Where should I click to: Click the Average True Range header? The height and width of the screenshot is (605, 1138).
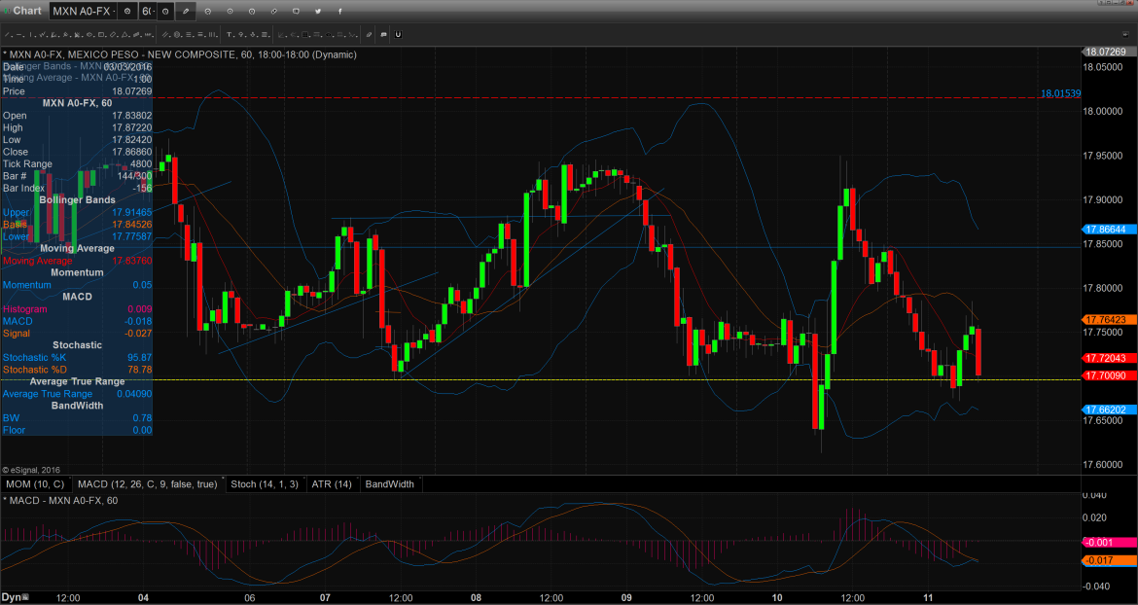77,381
